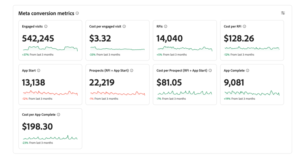Click info icon next to RFIs
Screen dimensions: 294x155
pyautogui.click(x=165, y=26)
